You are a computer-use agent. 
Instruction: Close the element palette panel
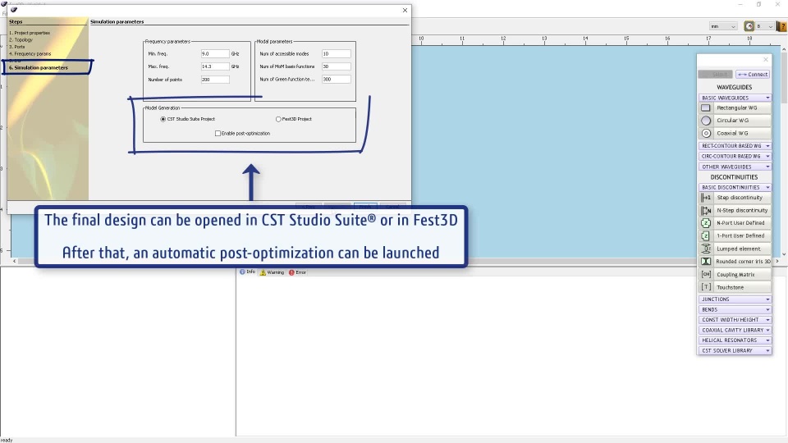point(766,60)
